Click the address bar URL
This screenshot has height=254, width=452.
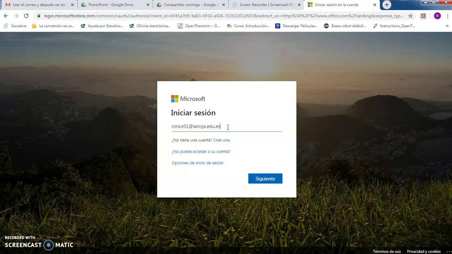[x=224, y=16]
